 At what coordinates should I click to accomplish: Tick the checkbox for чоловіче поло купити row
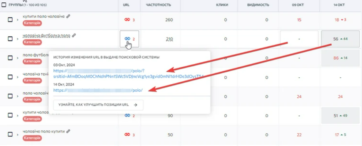(x=10, y=134)
